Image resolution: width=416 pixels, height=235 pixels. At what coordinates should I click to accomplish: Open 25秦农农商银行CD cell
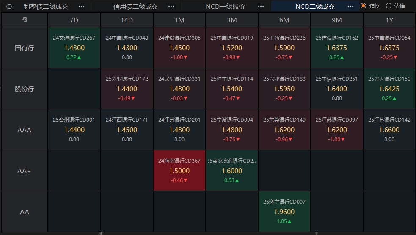point(232,171)
